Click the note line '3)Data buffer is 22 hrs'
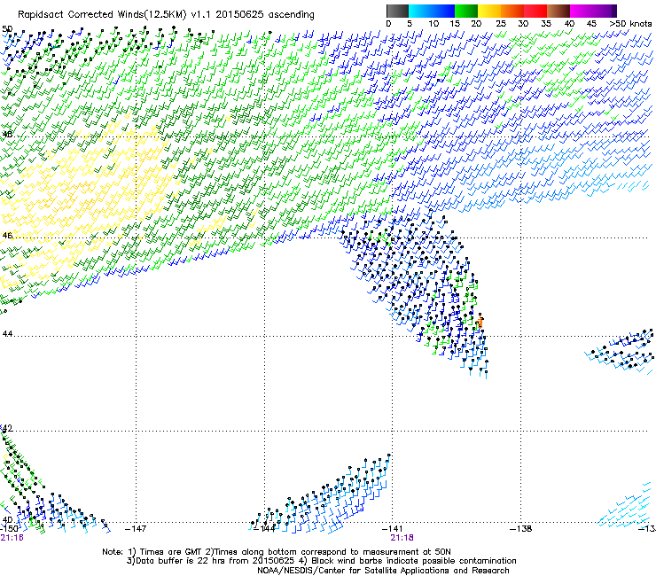This screenshot has height=576, width=656. pos(321,561)
